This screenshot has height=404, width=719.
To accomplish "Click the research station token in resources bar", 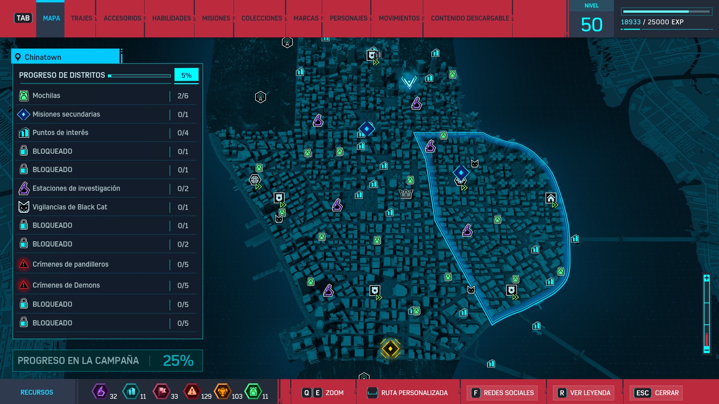I will pyautogui.click(x=100, y=392).
